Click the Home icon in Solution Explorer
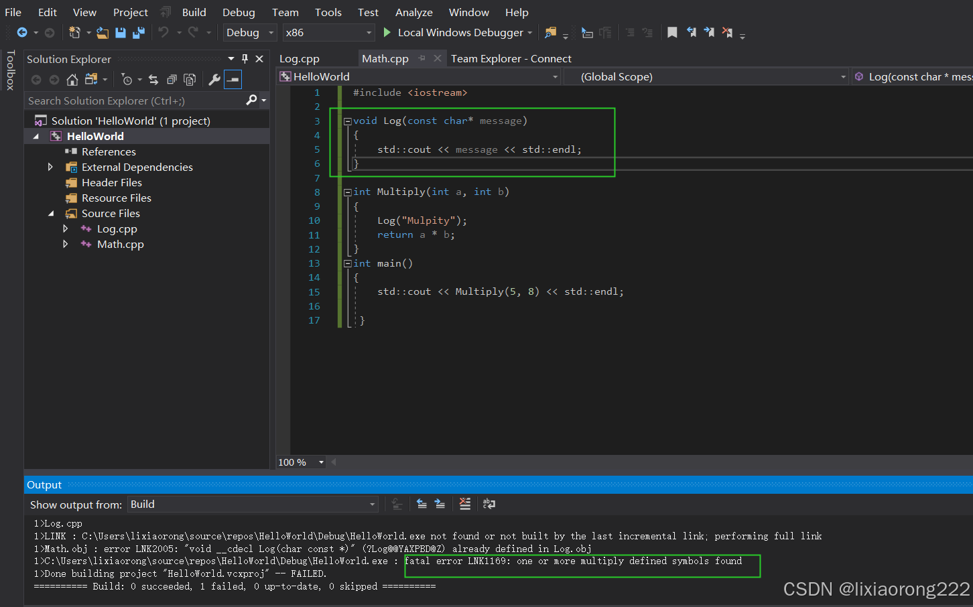Screen dimensions: 973x607 click(72, 79)
